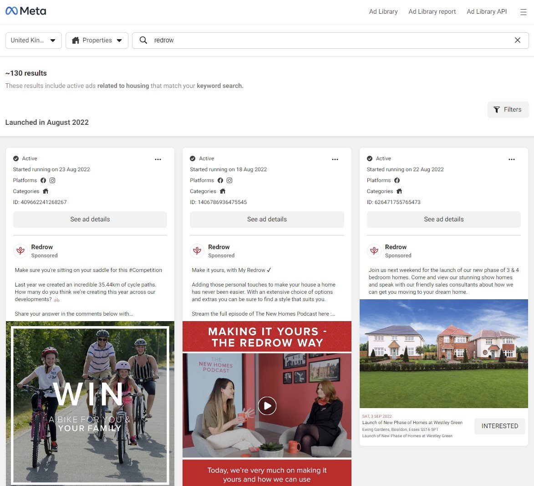
Task: Click 'Launched in August 2022' heading
Action: click(x=47, y=123)
